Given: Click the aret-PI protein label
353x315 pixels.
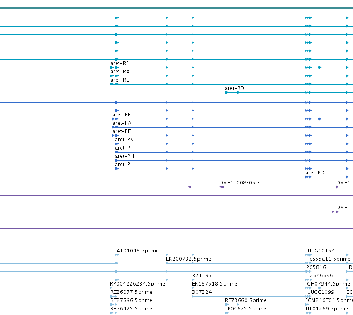Looking at the screenshot, I should pos(123,165).
